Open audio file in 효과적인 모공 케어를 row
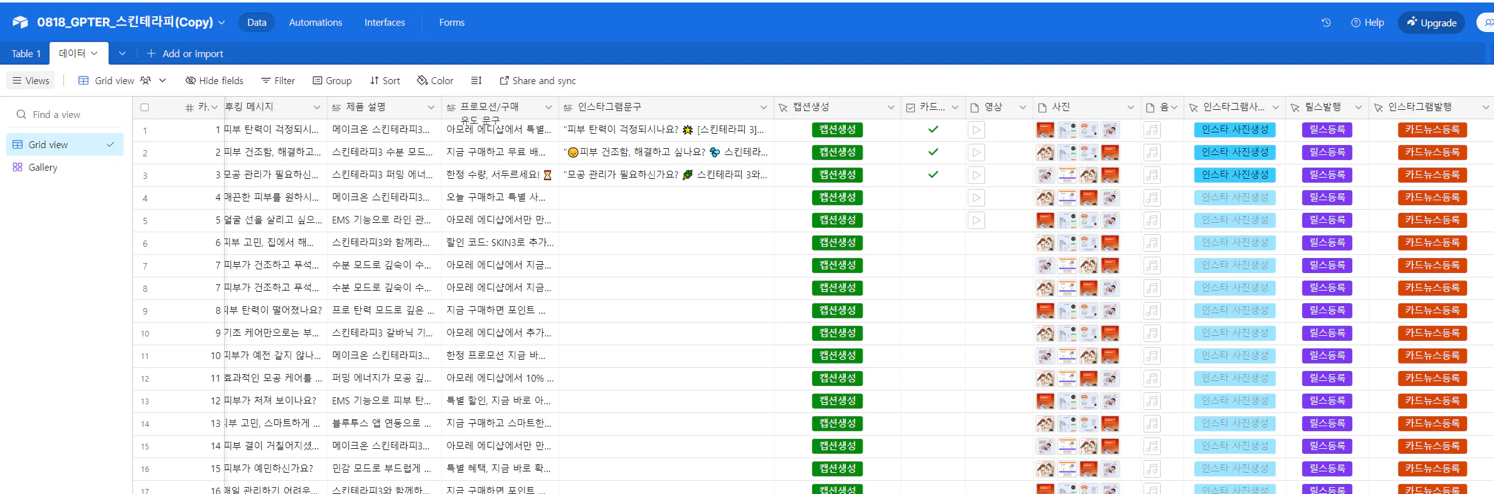This screenshot has height=494, width=1494. point(1151,379)
